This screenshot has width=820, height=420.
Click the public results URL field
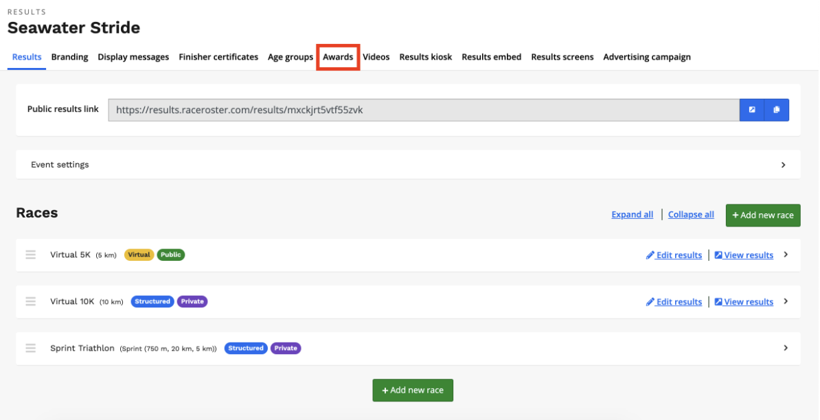pos(424,110)
